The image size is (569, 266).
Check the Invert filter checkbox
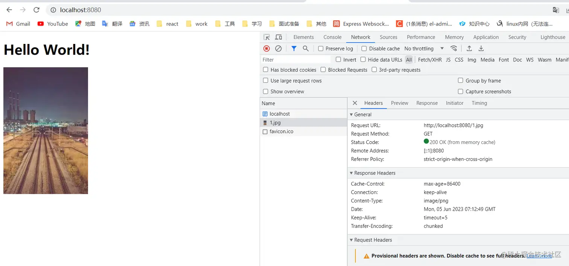click(x=338, y=59)
